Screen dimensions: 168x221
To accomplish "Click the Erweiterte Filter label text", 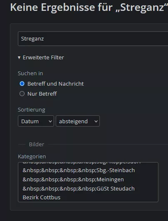I will [x=43, y=58].
